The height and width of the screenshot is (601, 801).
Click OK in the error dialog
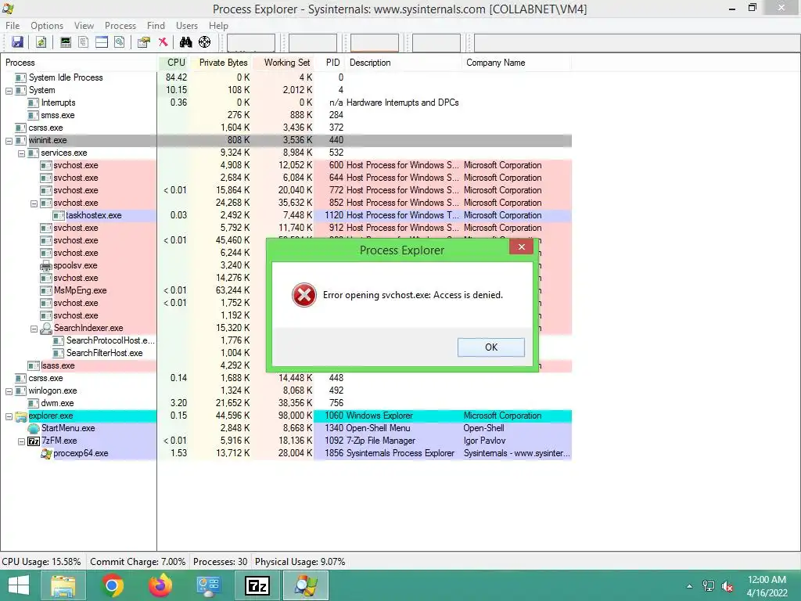tap(491, 347)
